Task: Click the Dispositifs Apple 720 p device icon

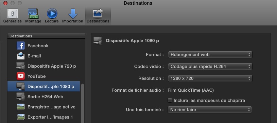Action: [x=21, y=66]
